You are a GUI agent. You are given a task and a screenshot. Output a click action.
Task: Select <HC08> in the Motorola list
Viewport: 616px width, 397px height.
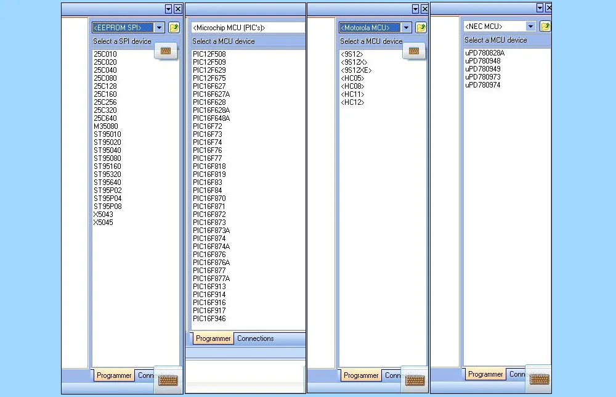click(x=352, y=86)
